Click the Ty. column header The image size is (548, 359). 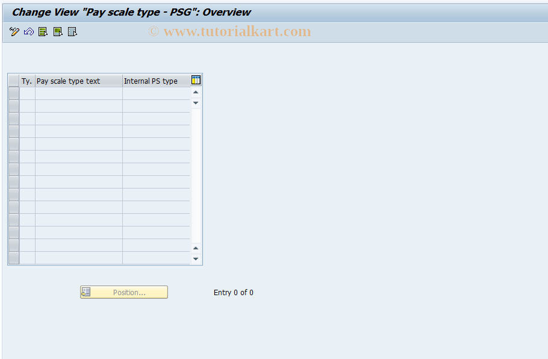[27, 81]
